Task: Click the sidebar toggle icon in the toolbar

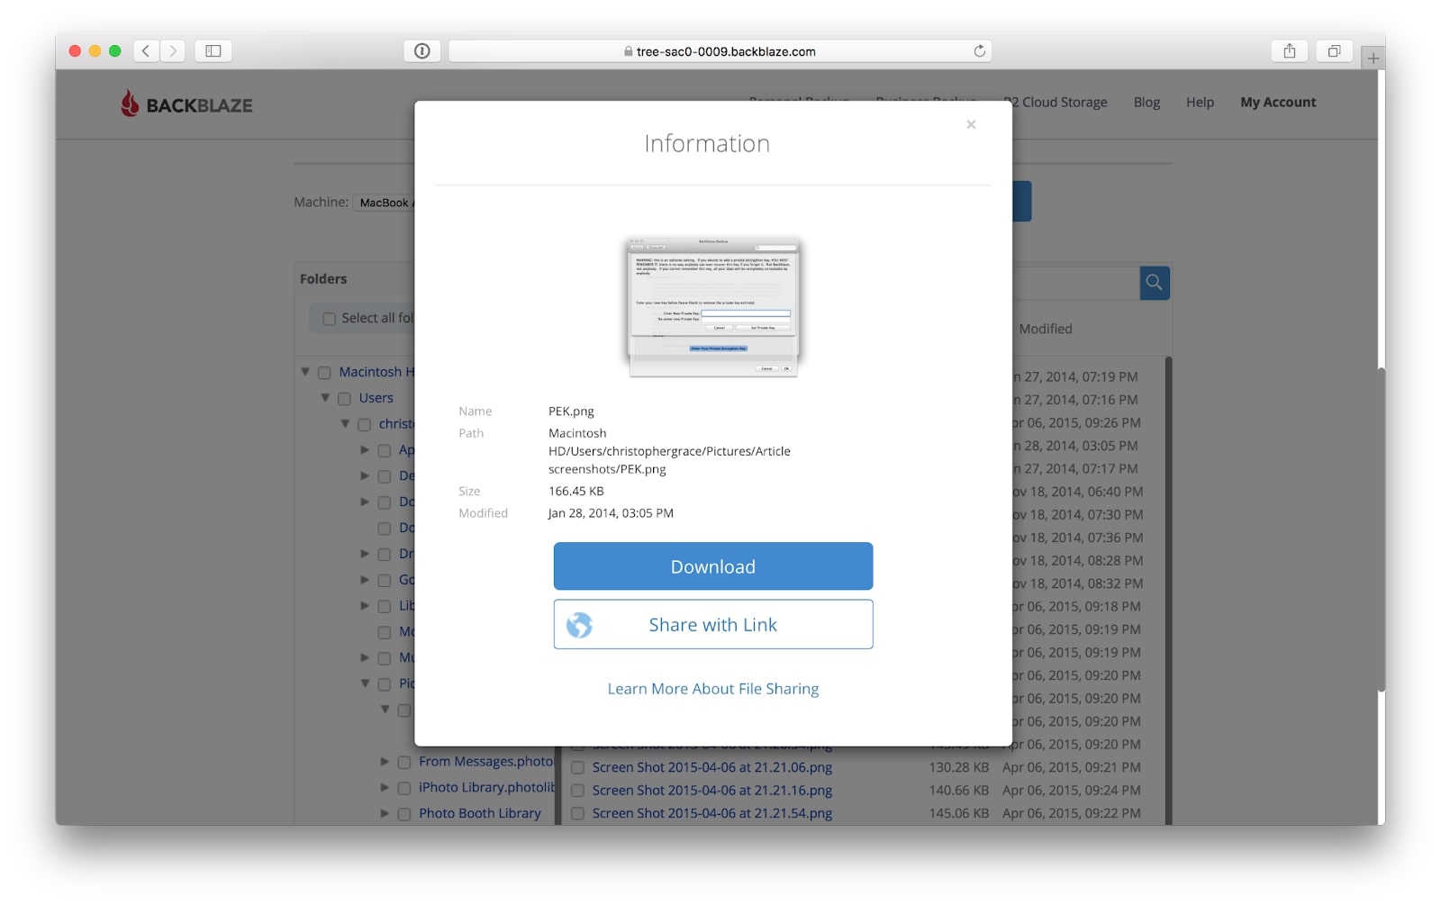Action: 213,50
